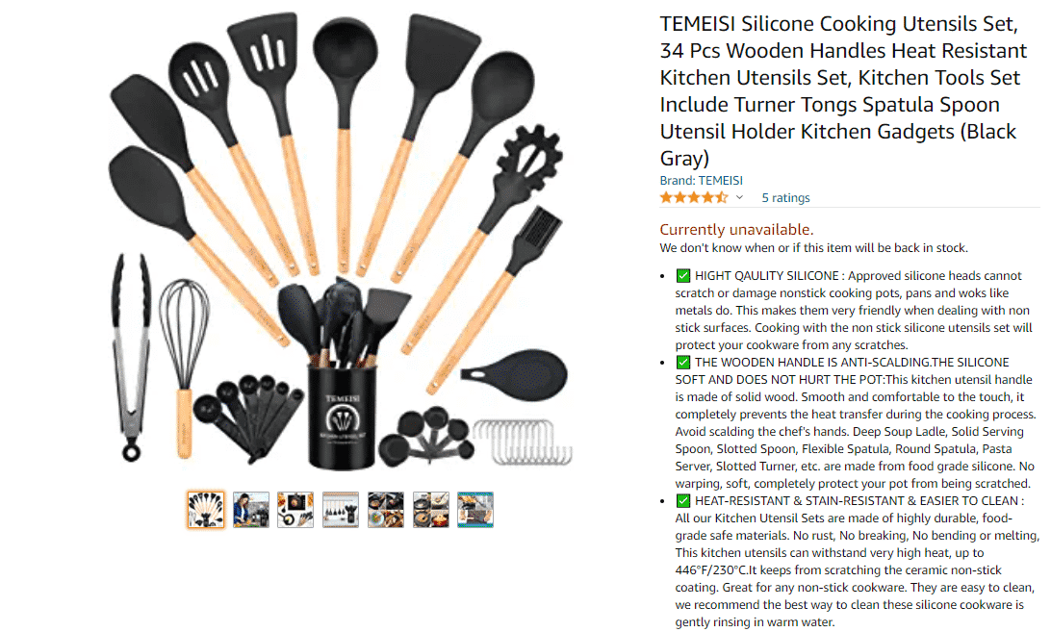
Task: Select the first thumbnail showing the full utensil set
Action: pyautogui.click(x=206, y=510)
